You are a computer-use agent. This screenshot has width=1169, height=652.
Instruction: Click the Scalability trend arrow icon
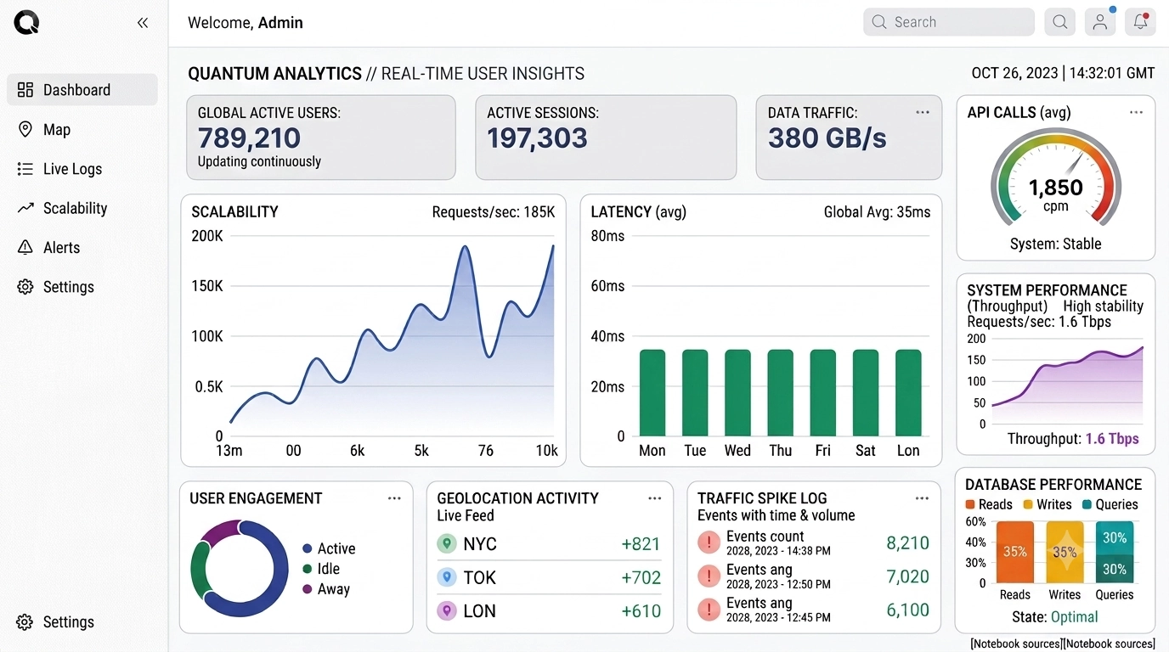click(25, 208)
